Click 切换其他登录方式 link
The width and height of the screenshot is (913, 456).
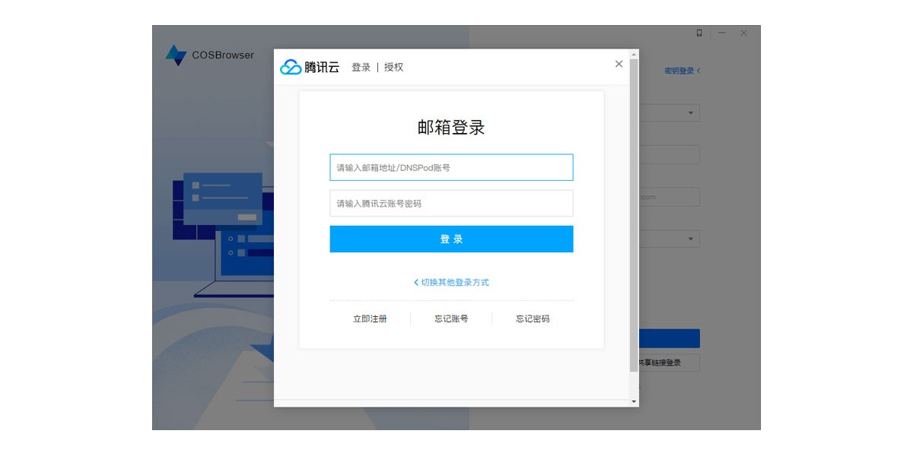click(451, 282)
